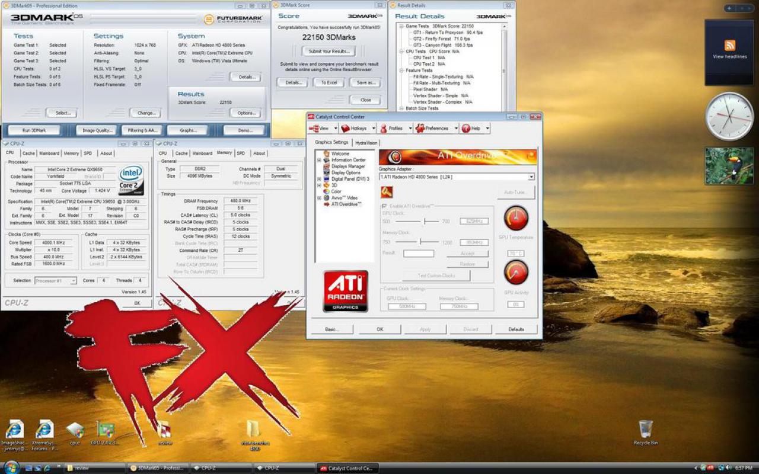759x474 pixels.
Task: Click Filtering & AA button
Action: point(142,130)
